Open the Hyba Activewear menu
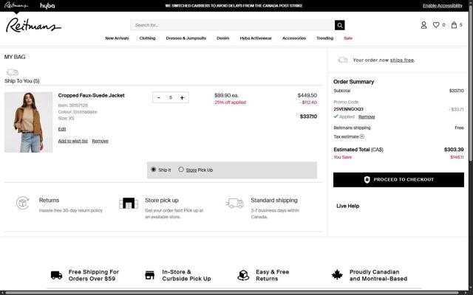The width and height of the screenshot is (473, 295). (x=256, y=38)
